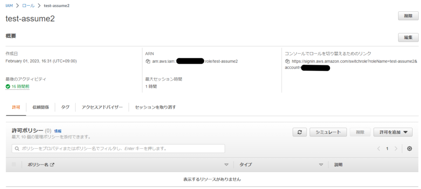Click the 表示するリソースがありません message
Screen dimensions: 421x189
[212, 179]
